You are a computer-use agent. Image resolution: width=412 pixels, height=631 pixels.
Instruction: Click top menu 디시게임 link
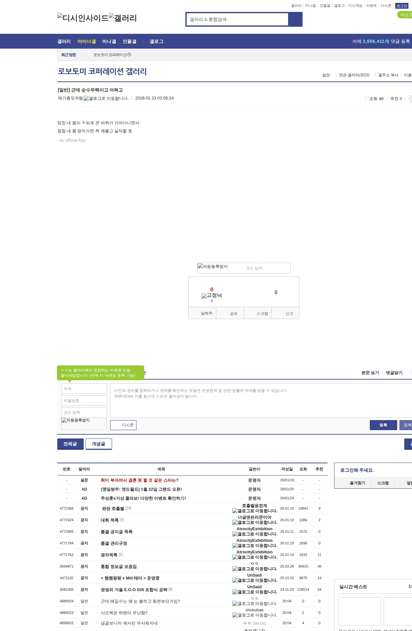(355, 5)
